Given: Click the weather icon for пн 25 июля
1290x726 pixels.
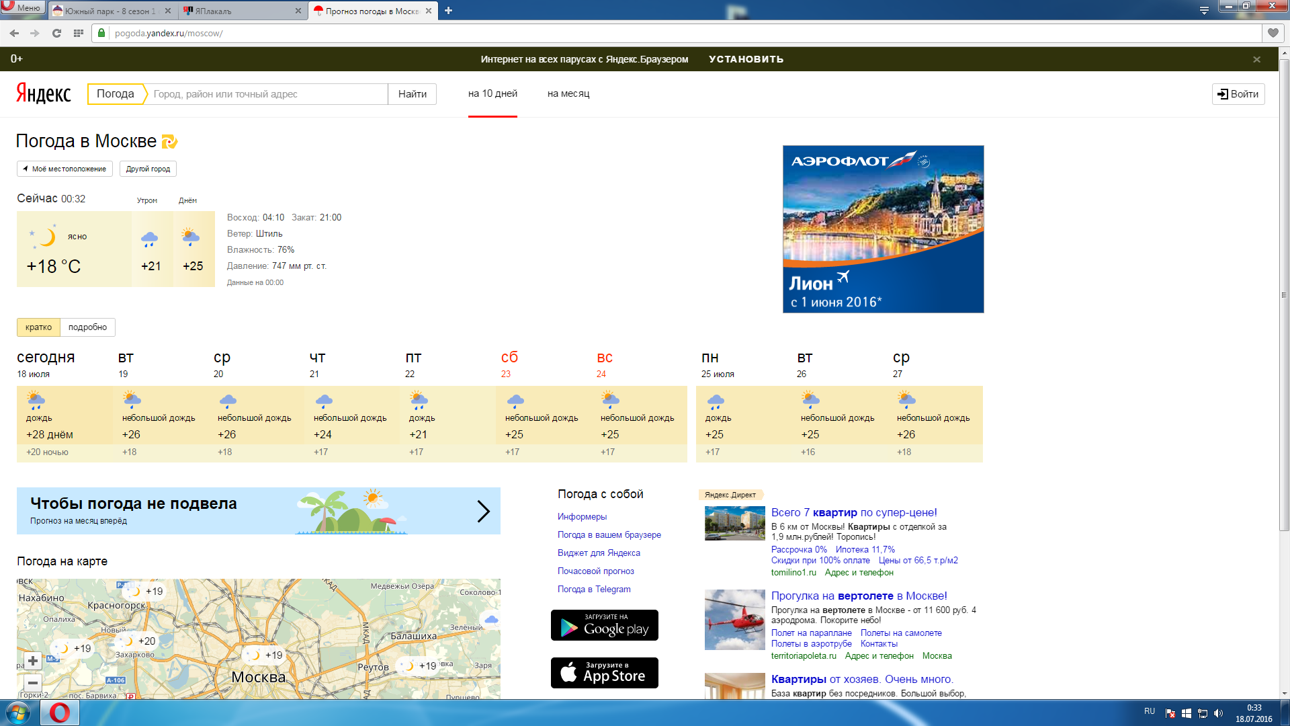Looking at the screenshot, I should 716,401.
